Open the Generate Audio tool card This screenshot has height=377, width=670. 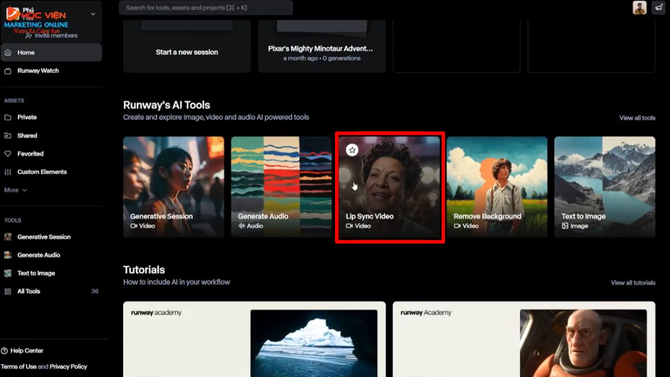click(281, 187)
